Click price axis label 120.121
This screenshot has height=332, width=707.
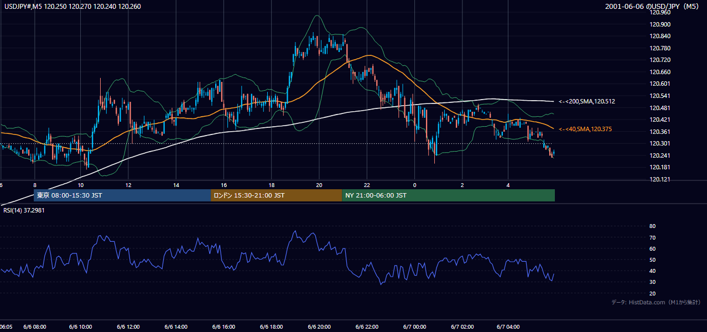coord(660,179)
